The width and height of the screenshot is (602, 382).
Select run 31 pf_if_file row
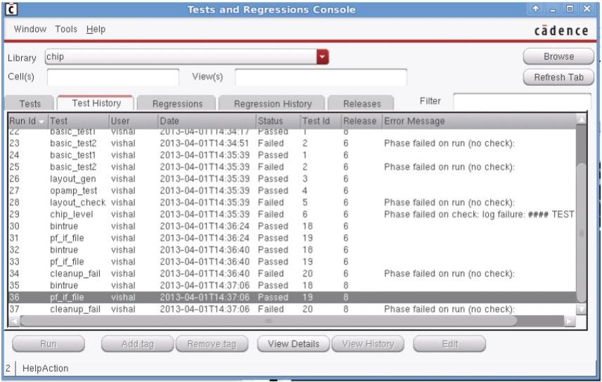[292, 238]
